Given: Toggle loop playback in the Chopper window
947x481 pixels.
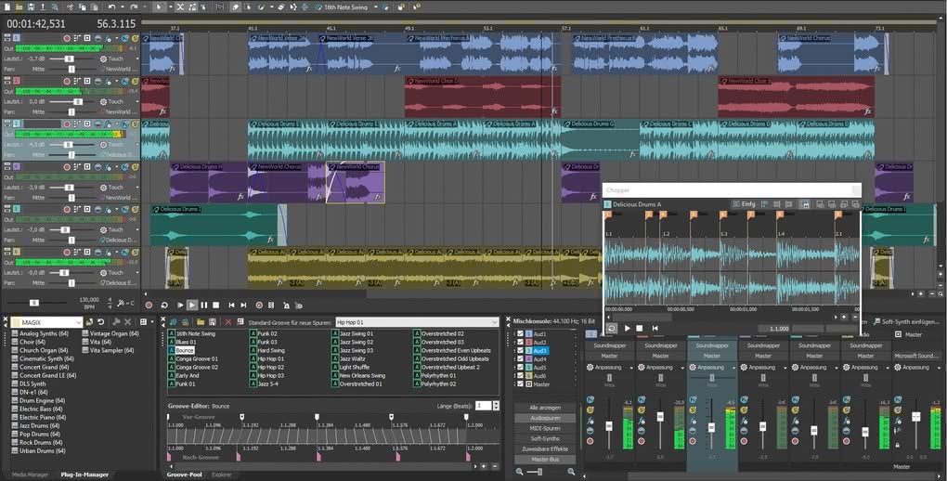Looking at the screenshot, I should point(611,328).
